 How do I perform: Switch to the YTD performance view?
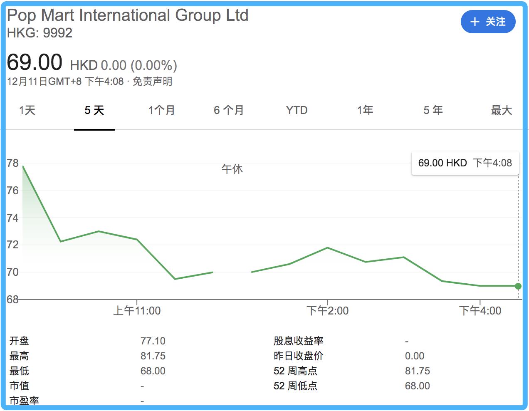click(x=296, y=110)
